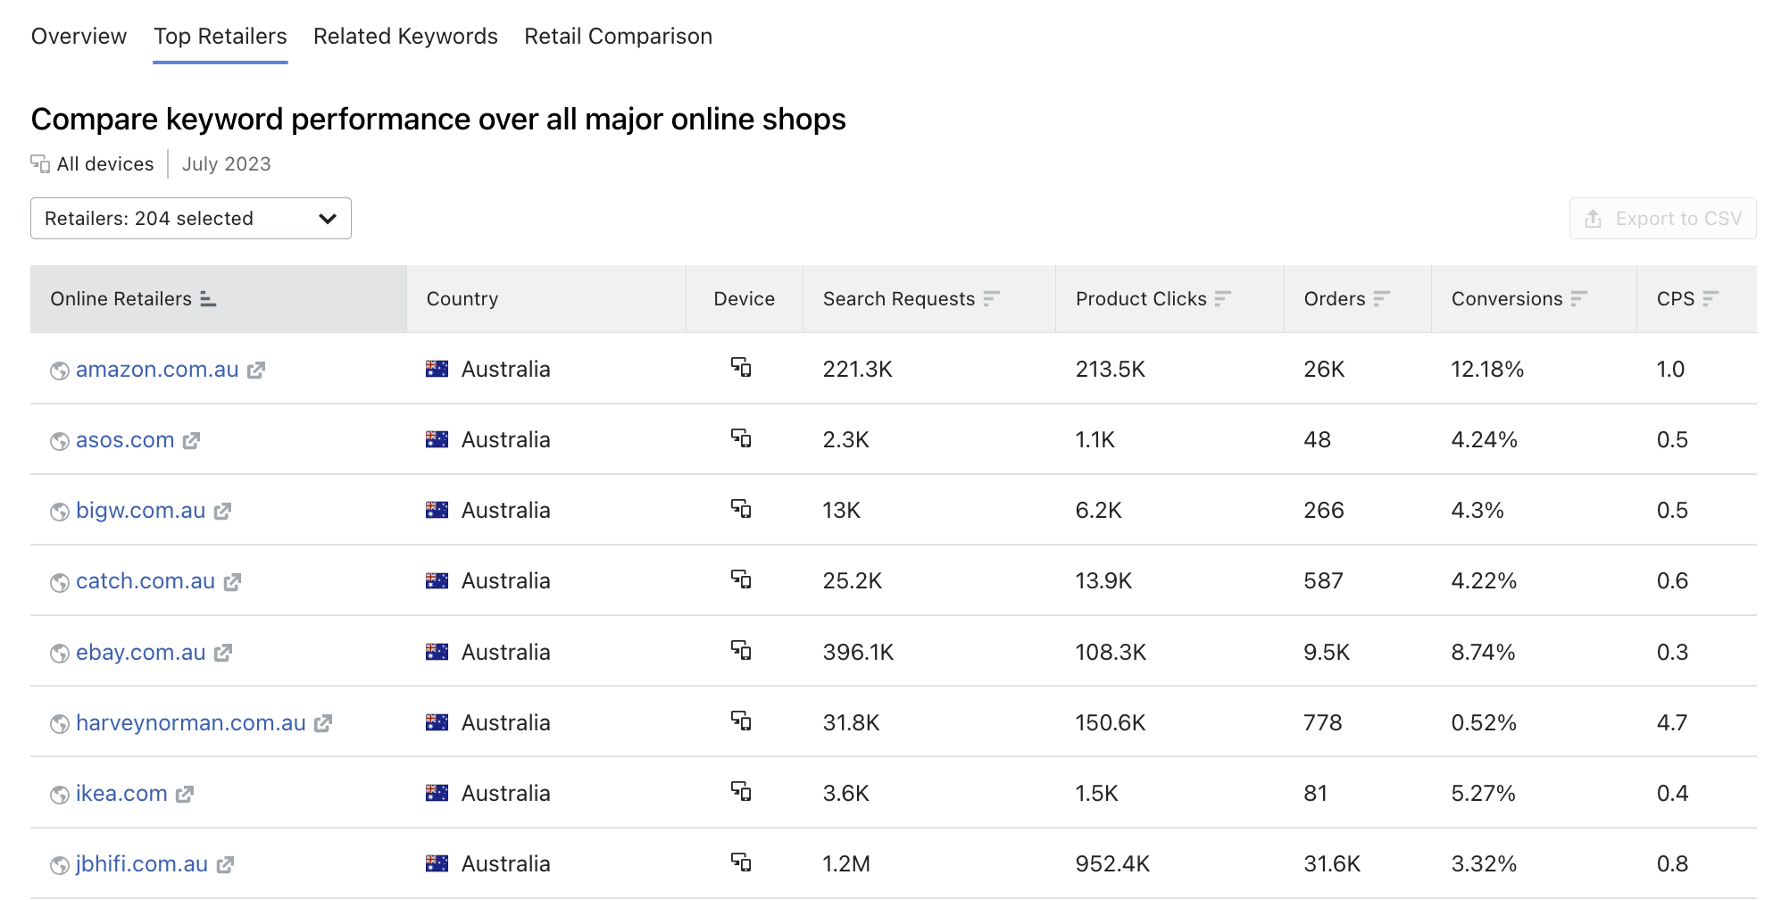This screenshot has height=900, width=1773.
Task: Open the Retail Comparison tab
Action: [618, 36]
